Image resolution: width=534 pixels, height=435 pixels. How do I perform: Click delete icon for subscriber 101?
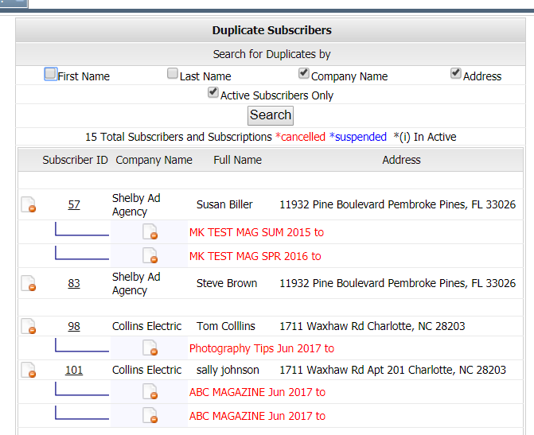click(29, 370)
